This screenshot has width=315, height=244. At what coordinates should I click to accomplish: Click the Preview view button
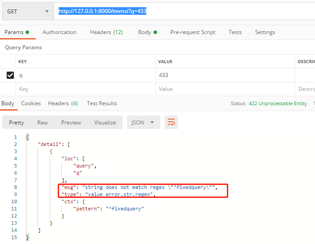71,122
